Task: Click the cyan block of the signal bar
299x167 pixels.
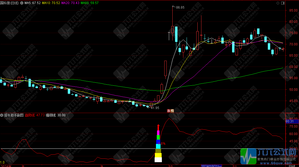Action: tap(158, 146)
